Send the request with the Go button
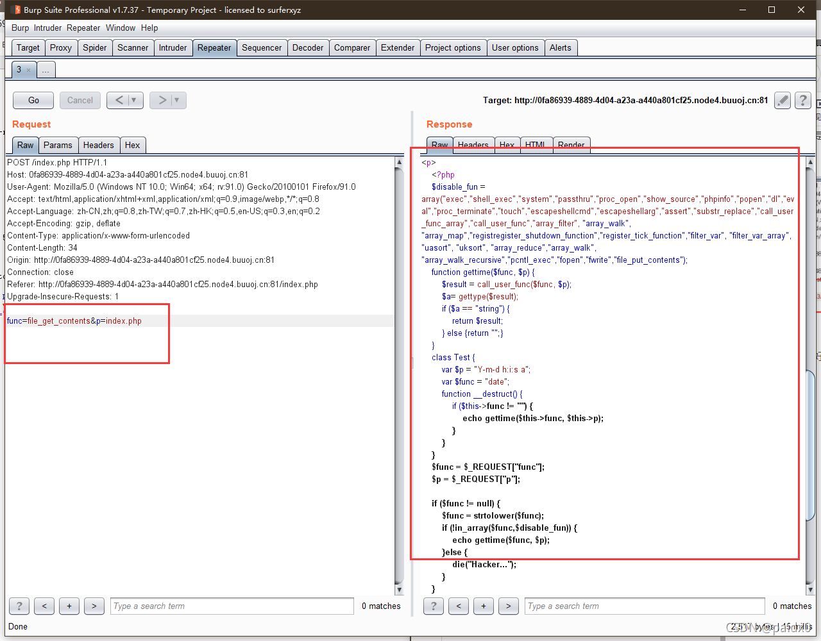Image resolution: width=821 pixels, height=641 pixels. [34, 100]
